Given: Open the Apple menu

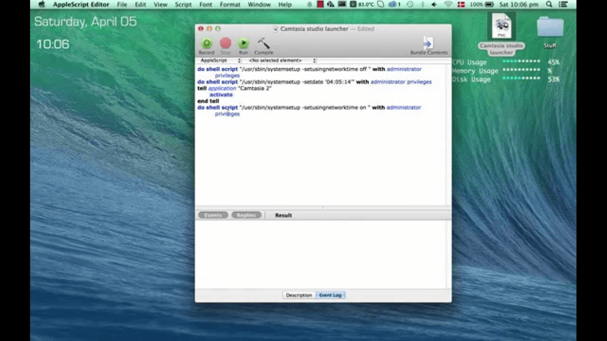Looking at the screenshot, I should tap(41, 5).
